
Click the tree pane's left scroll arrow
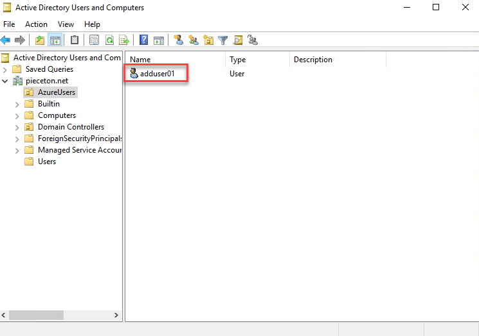click(4, 315)
